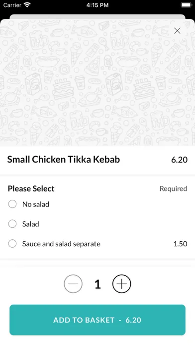The image size is (195, 347).
Task: Tap the Sauce and salad separate label
Action: [61, 244]
